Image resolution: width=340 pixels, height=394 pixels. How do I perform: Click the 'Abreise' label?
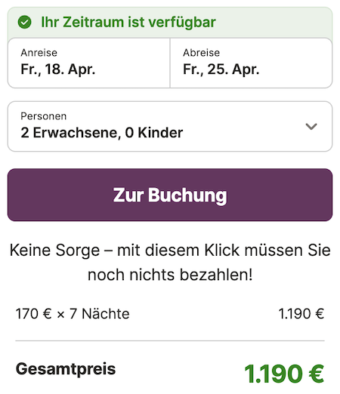(x=201, y=53)
